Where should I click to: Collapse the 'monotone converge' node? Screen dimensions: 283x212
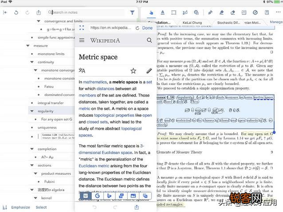pyautogui.click(x=35, y=70)
